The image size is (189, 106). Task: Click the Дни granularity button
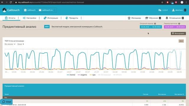click(x=181, y=41)
